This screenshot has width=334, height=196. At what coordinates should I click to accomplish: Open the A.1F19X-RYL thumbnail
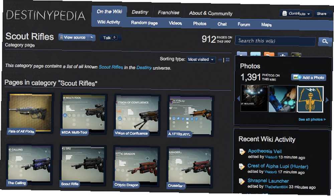click(x=190, y=116)
